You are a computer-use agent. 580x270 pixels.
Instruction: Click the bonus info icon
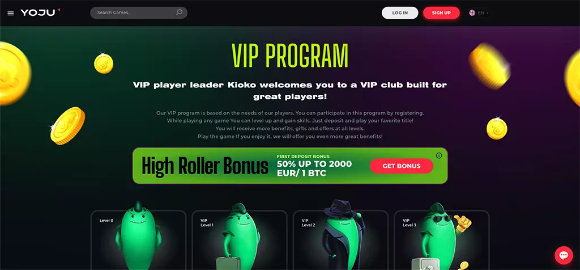click(439, 155)
